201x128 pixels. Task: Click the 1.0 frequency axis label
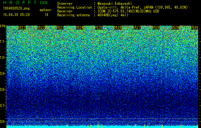3,58
